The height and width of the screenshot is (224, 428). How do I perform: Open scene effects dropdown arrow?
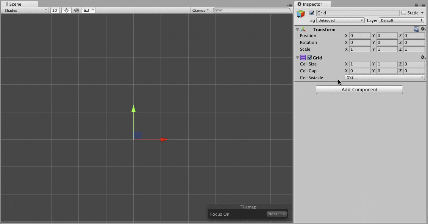pos(93,10)
